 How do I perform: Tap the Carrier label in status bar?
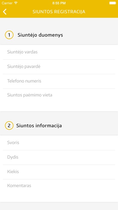[7, 3]
